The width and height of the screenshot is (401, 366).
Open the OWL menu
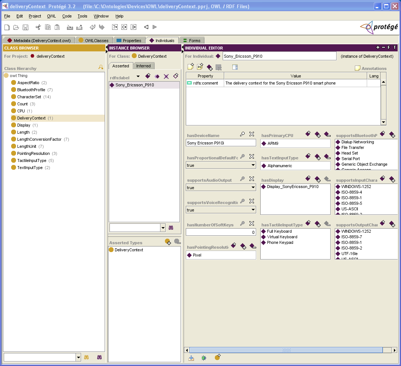tap(51, 16)
